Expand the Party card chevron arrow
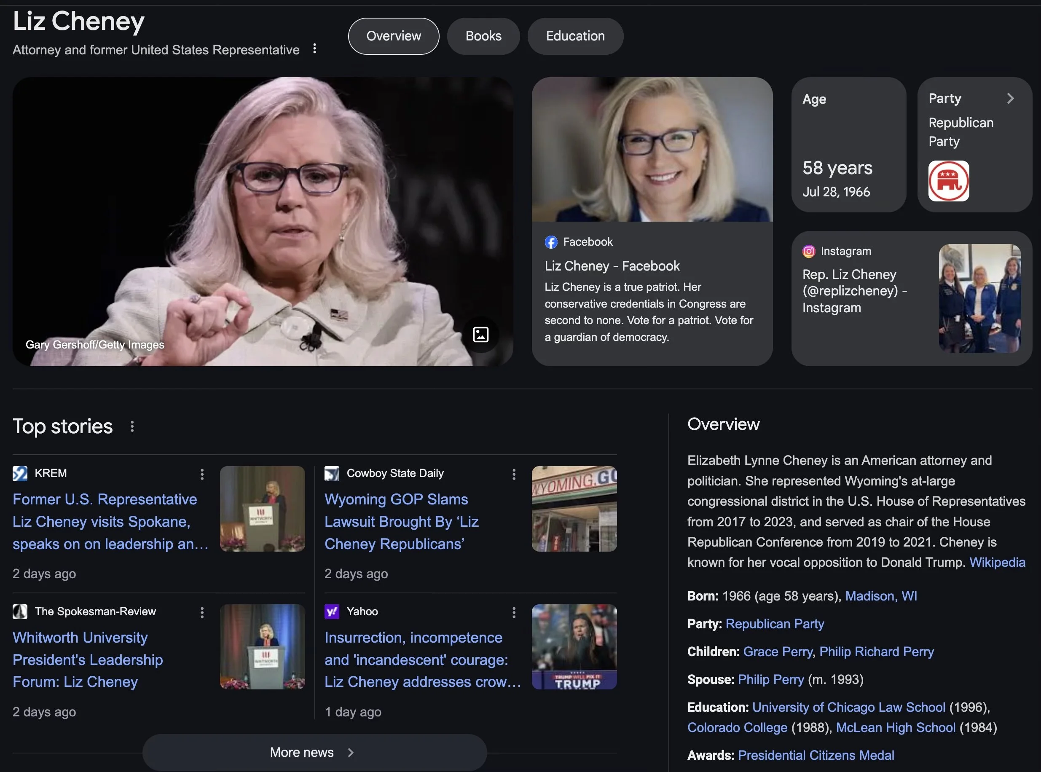 (x=1010, y=99)
